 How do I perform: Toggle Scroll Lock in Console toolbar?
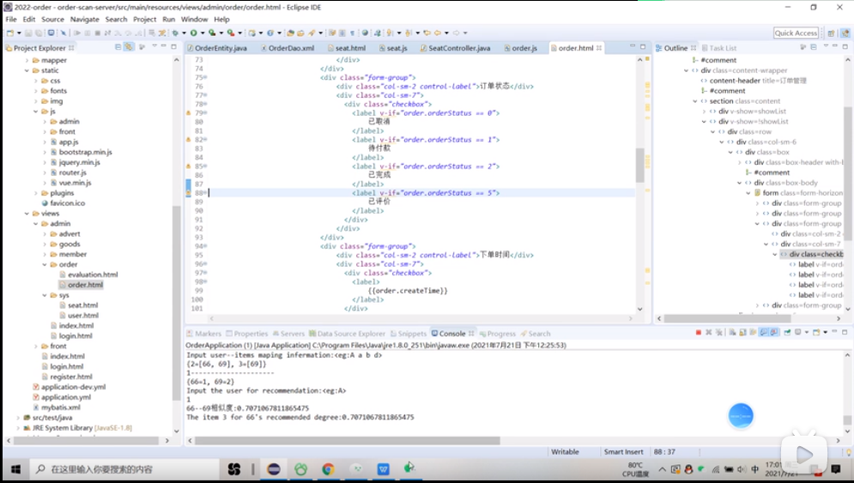point(742,332)
